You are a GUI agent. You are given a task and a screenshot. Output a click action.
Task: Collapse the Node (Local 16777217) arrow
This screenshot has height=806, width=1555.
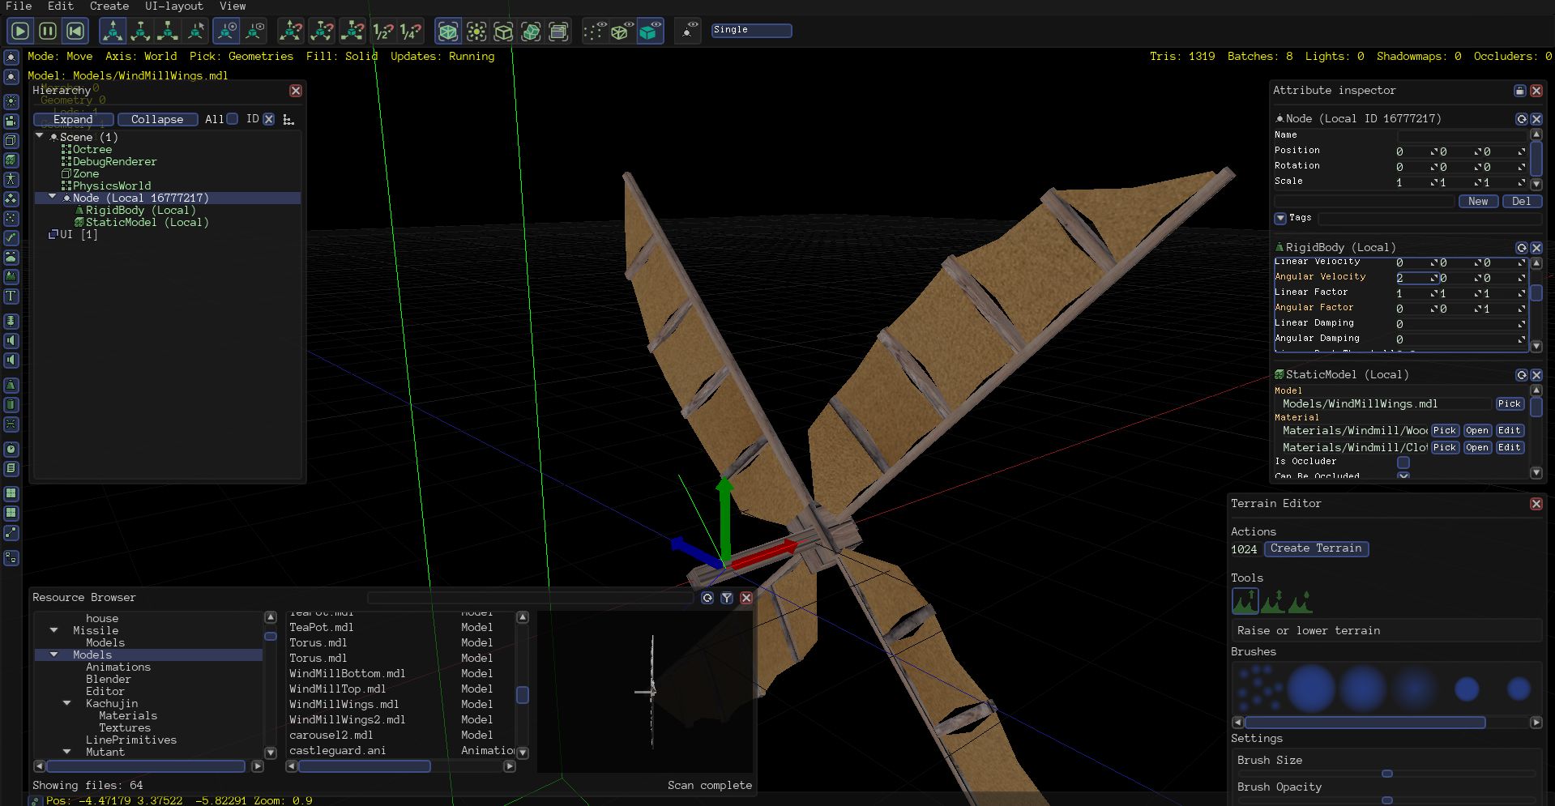click(52, 197)
